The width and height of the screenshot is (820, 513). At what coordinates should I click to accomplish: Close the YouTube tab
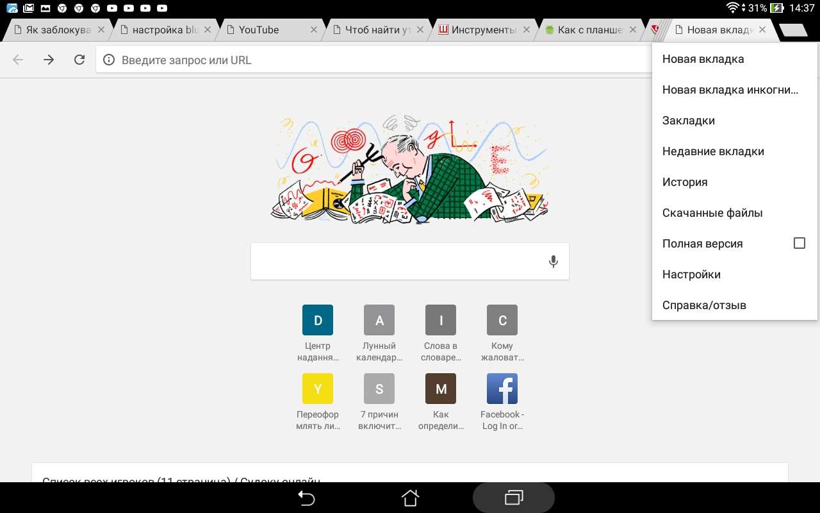pyautogui.click(x=314, y=29)
